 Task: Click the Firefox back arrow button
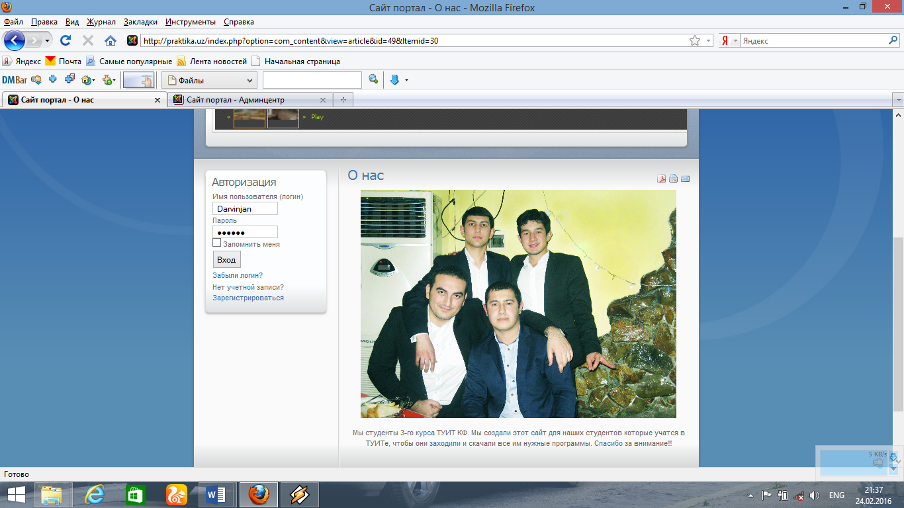(15, 40)
